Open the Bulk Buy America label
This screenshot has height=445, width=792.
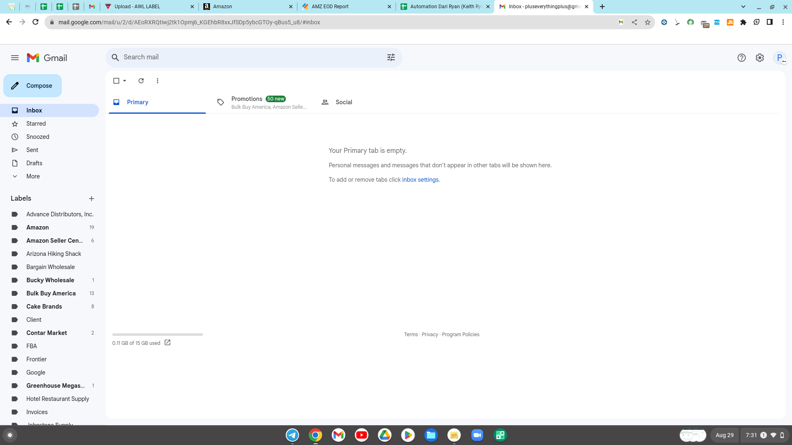coord(49,293)
